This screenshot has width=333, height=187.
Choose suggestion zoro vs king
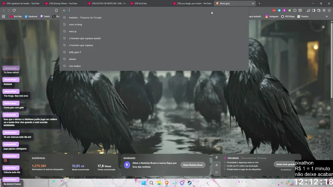[x=154, y=24]
